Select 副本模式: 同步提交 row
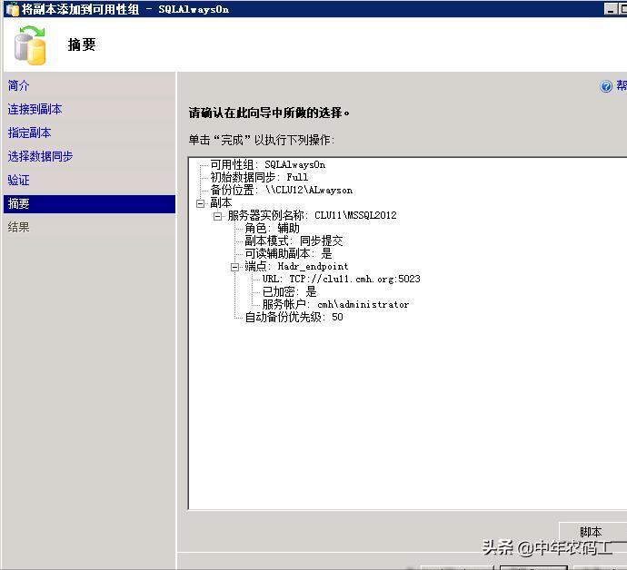 pos(294,241)
